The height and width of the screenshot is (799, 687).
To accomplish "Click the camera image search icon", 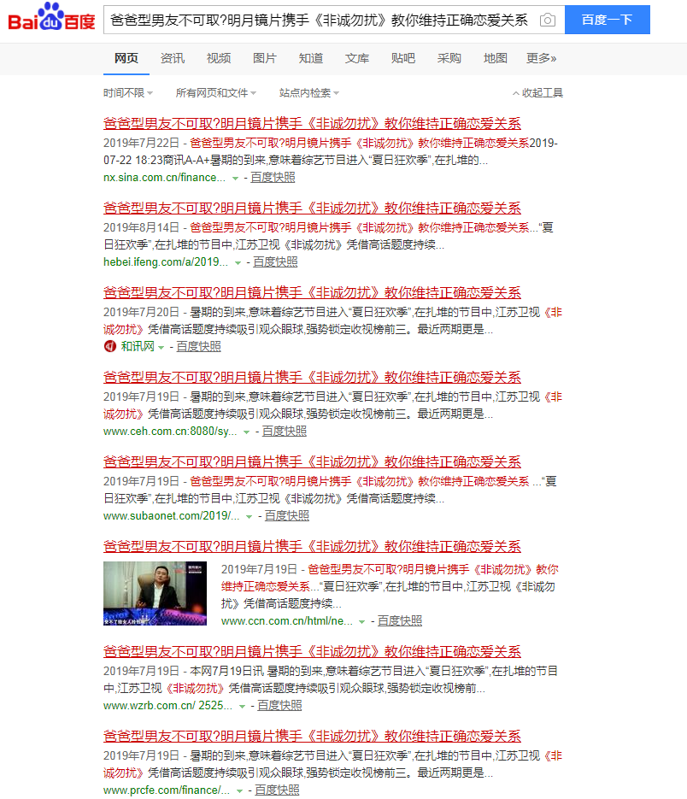I will tap(548, 20).
